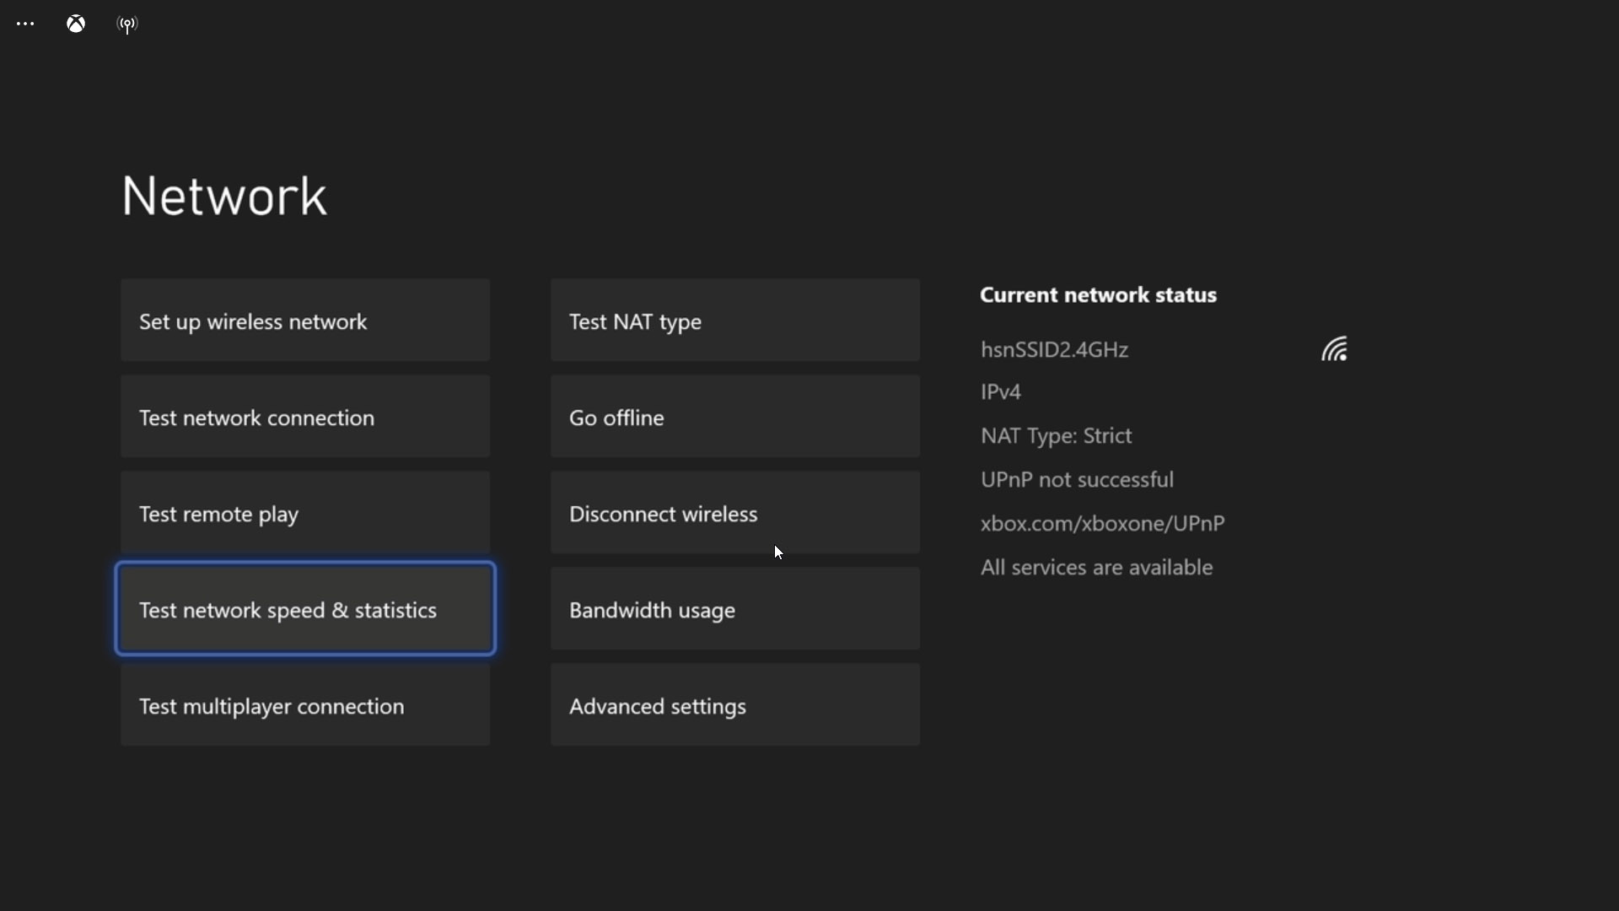Open the more options ellipsis menu

point(25,24)
